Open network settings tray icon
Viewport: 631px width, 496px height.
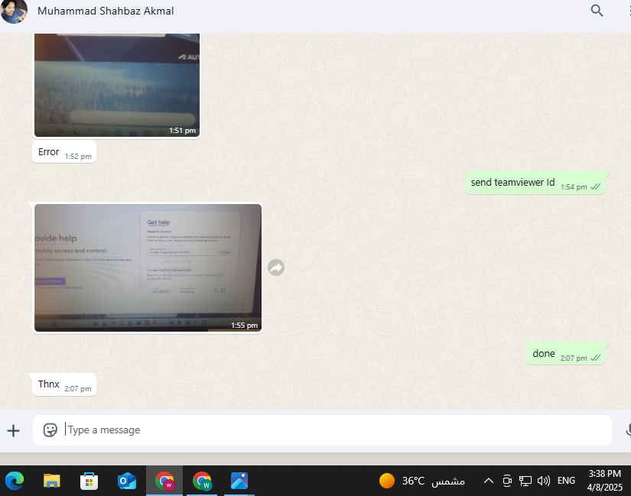[x=525, y=481]
